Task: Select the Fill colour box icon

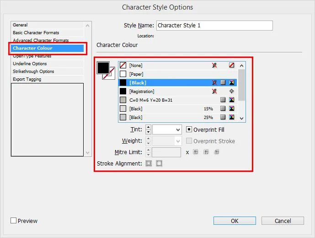Action: point(103,68)
